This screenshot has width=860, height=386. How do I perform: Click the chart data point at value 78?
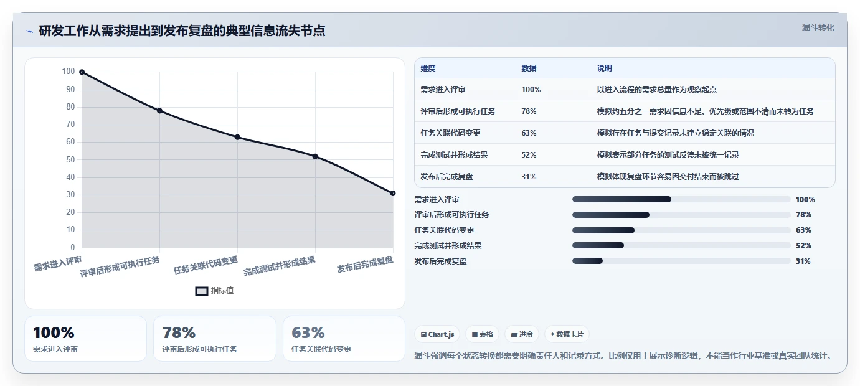pyautogui.click(x=159, y=111)
